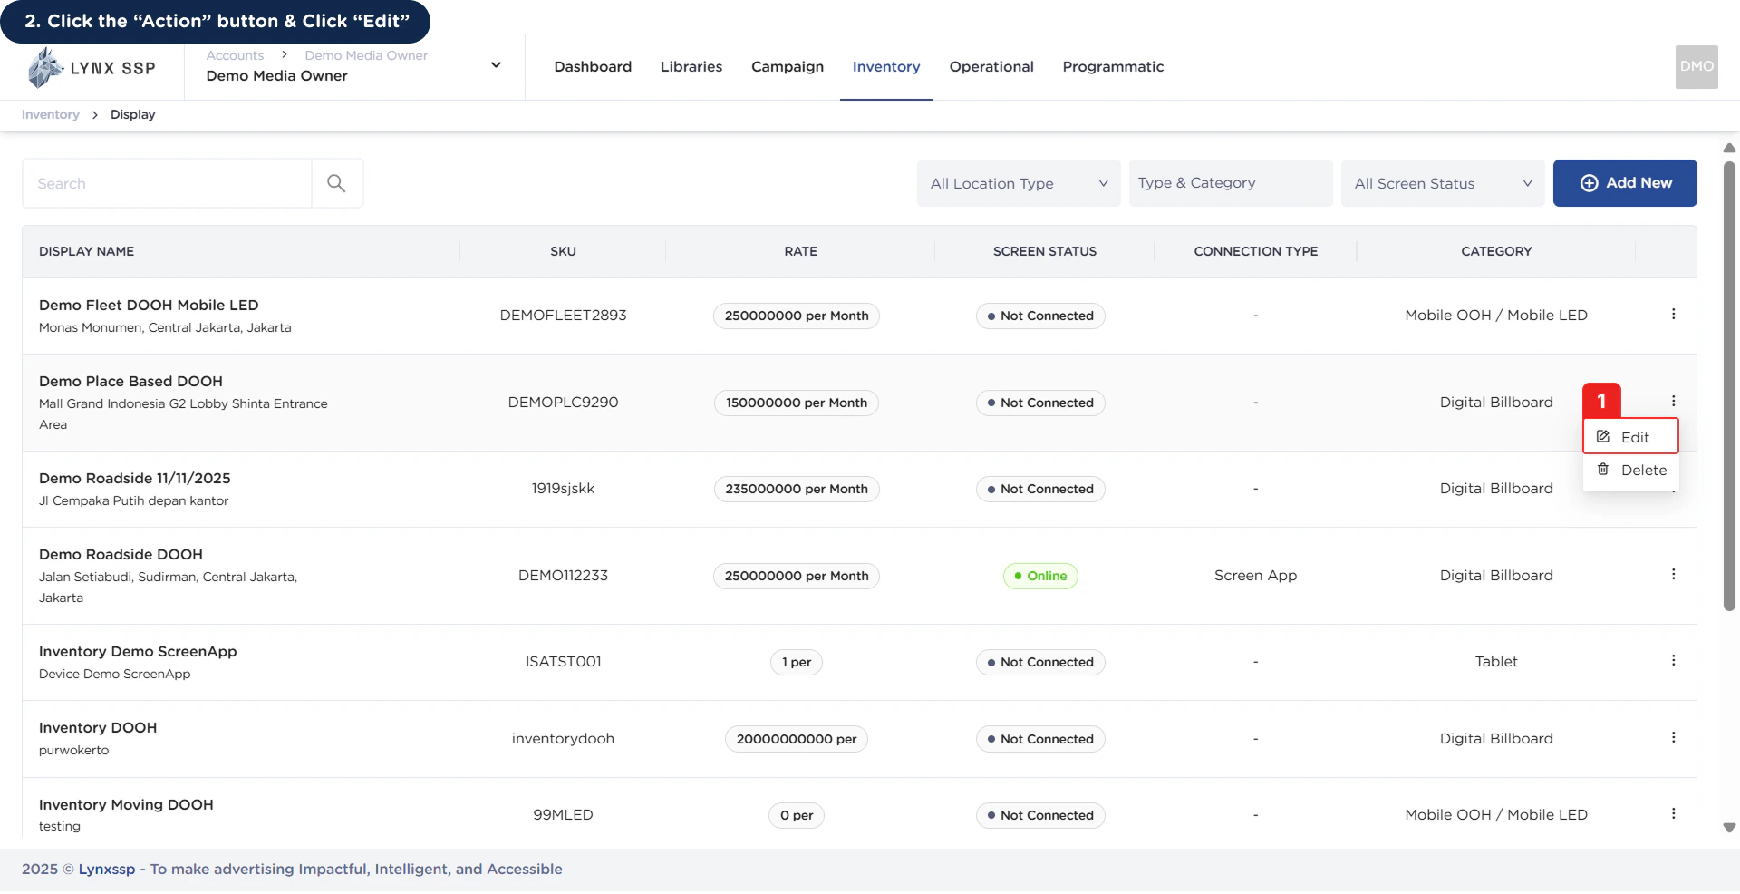Click the CATEGORY column header
This screenshot has width=1740, height=894.
(1496, 251)
